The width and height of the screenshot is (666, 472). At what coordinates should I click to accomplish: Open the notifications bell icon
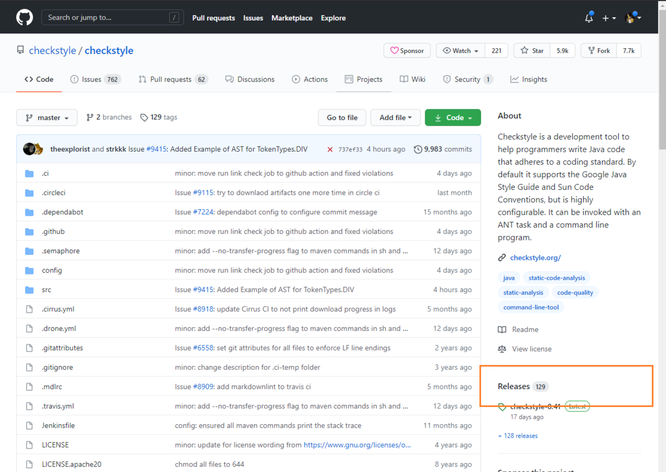(x=589, y=18)
